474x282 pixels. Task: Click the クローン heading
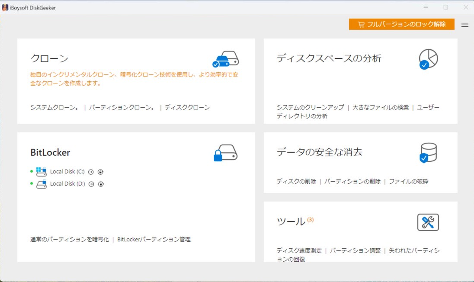tap(49, 58)
